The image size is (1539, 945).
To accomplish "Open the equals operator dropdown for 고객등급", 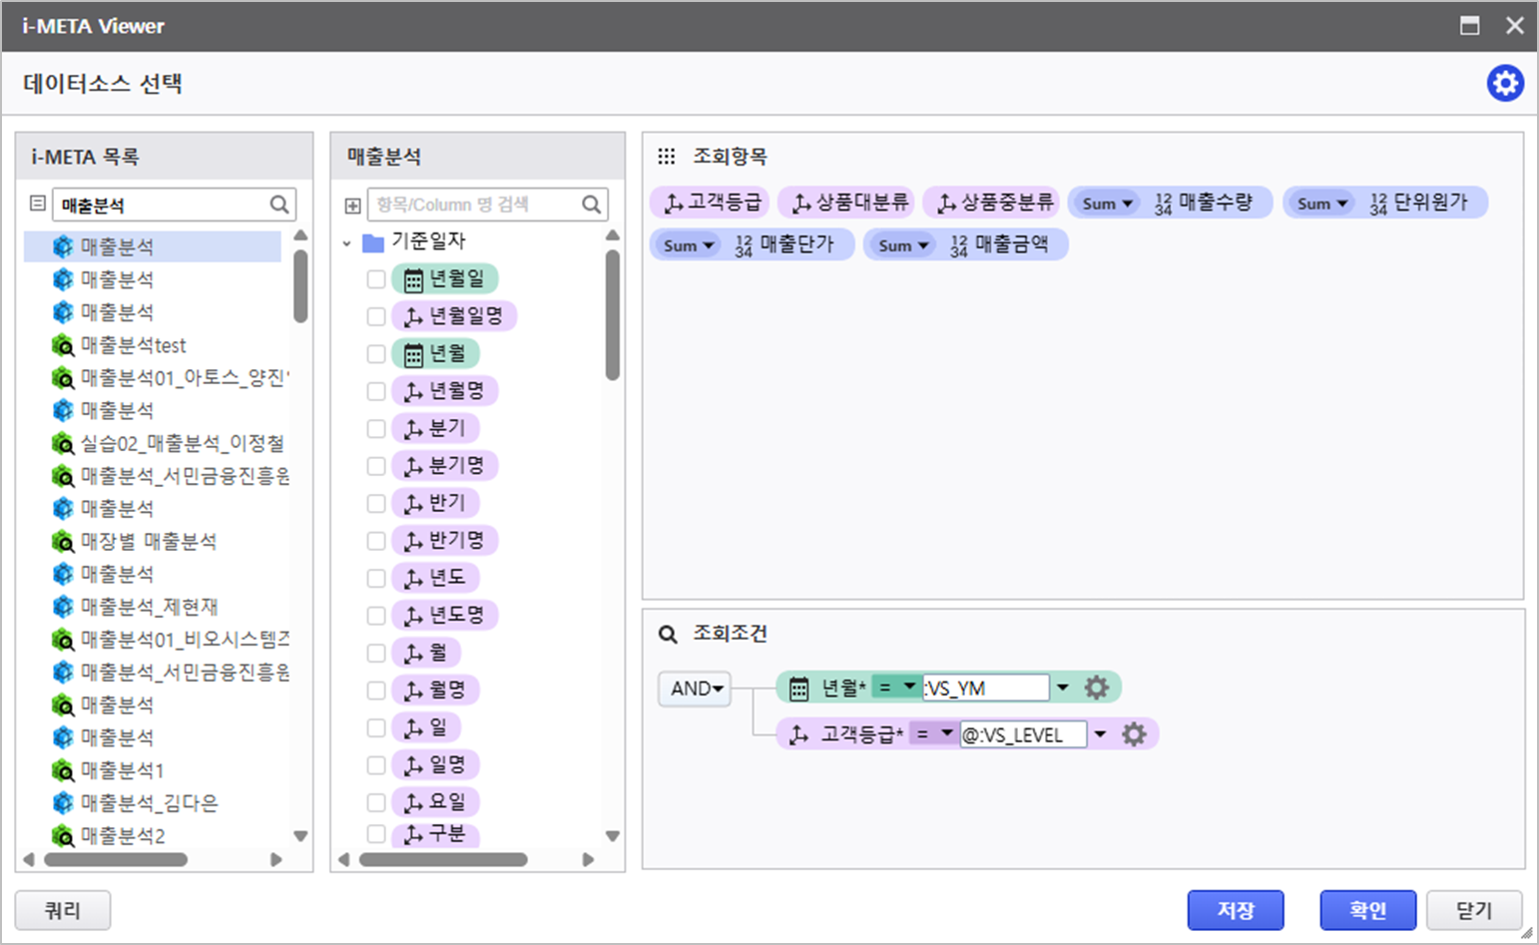I will pyautogui.click(x=934, y=734).
